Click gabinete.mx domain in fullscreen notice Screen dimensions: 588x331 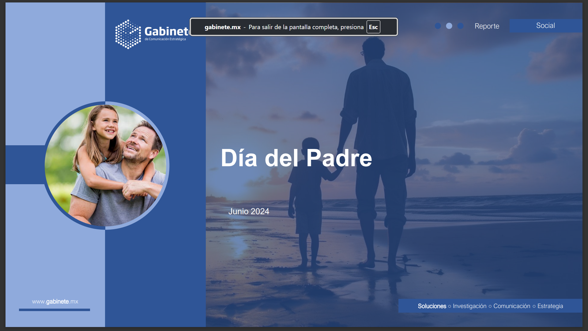223,27
